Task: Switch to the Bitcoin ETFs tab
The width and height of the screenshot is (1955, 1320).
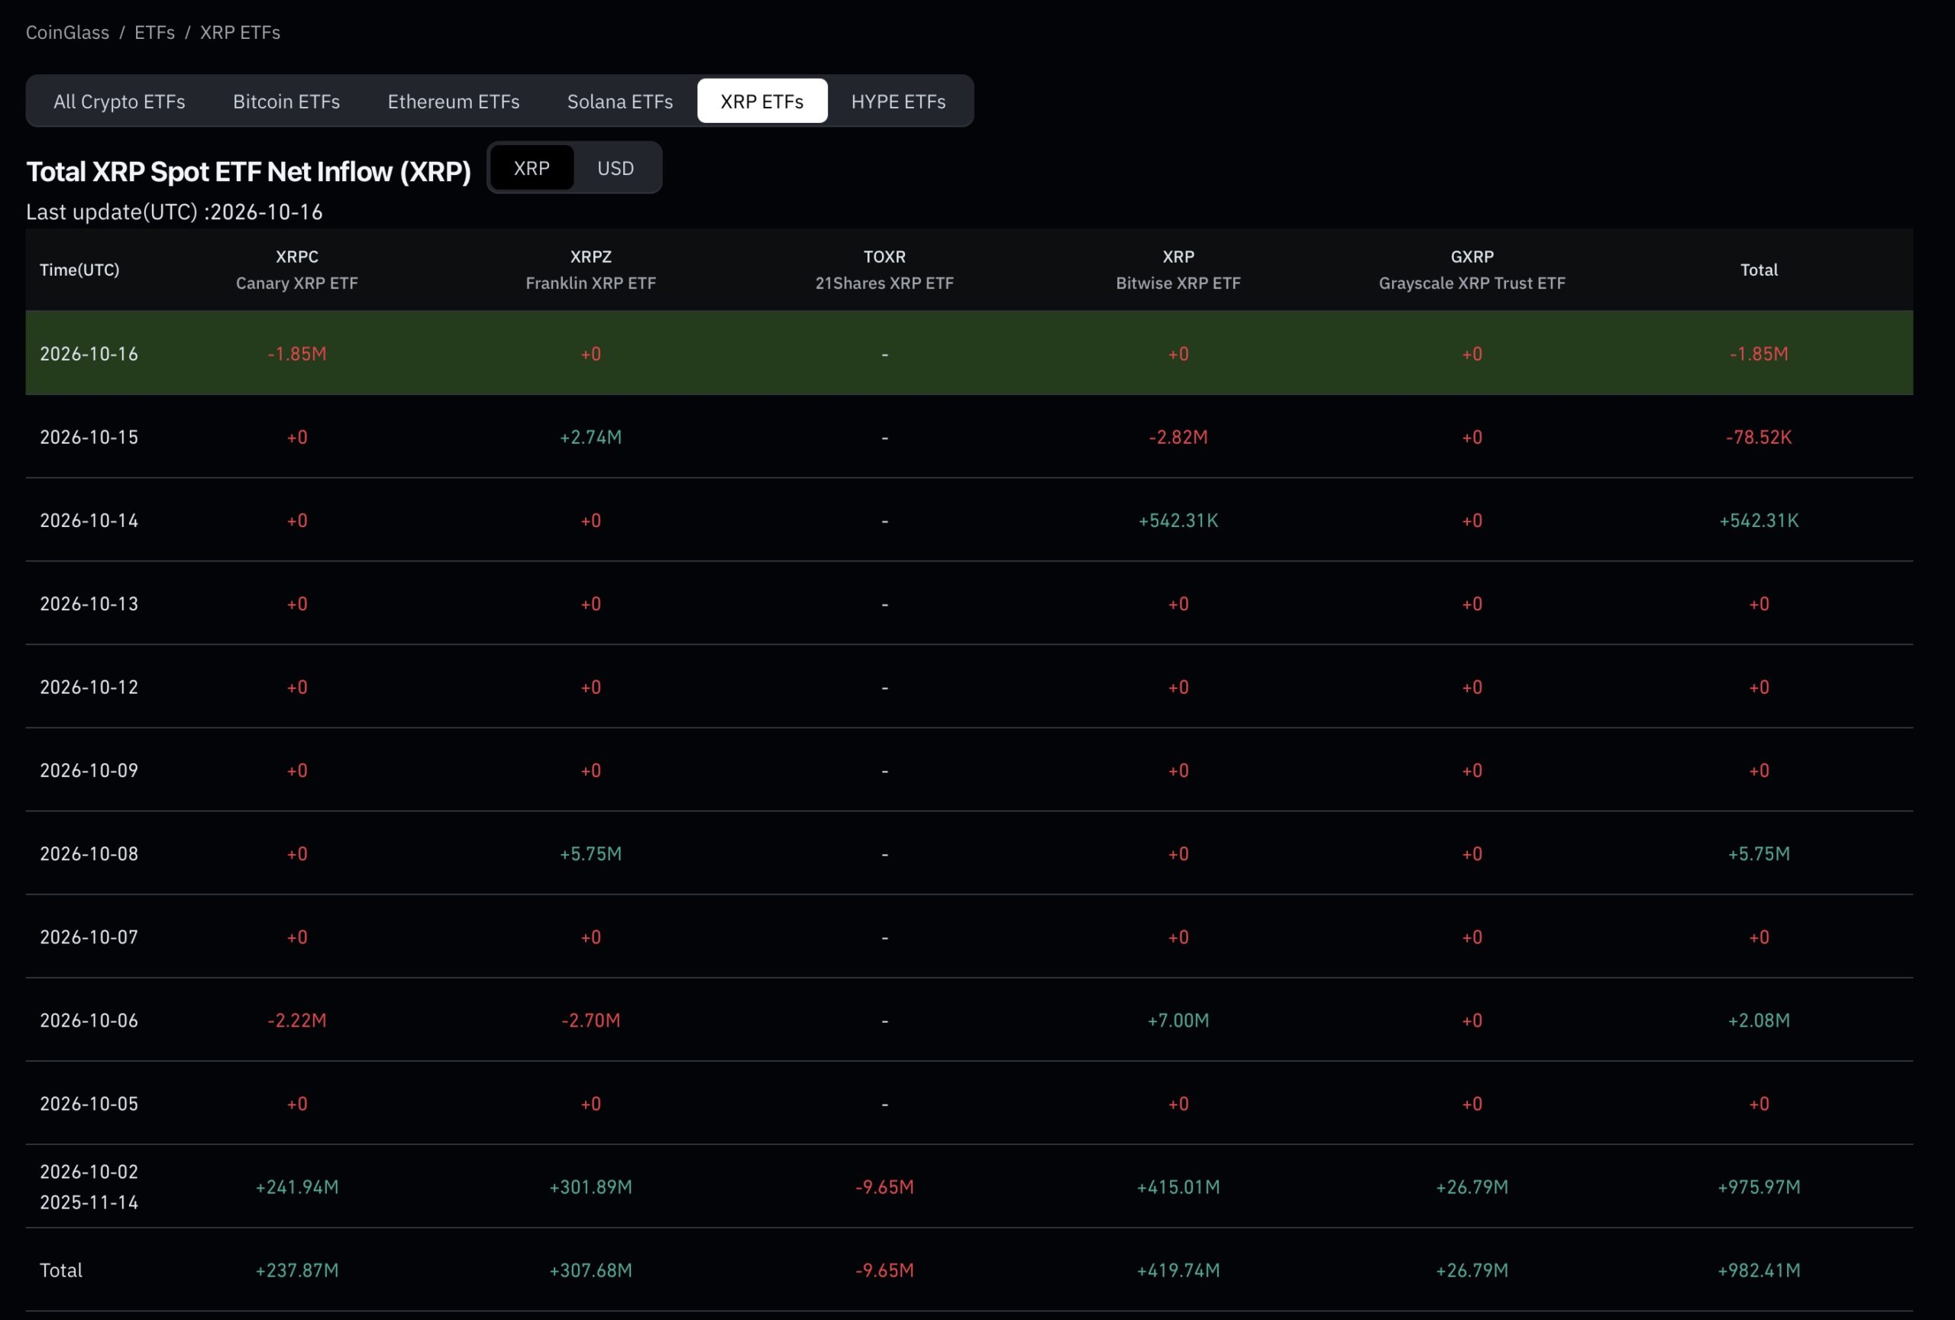Action: [x=286, y=101]
